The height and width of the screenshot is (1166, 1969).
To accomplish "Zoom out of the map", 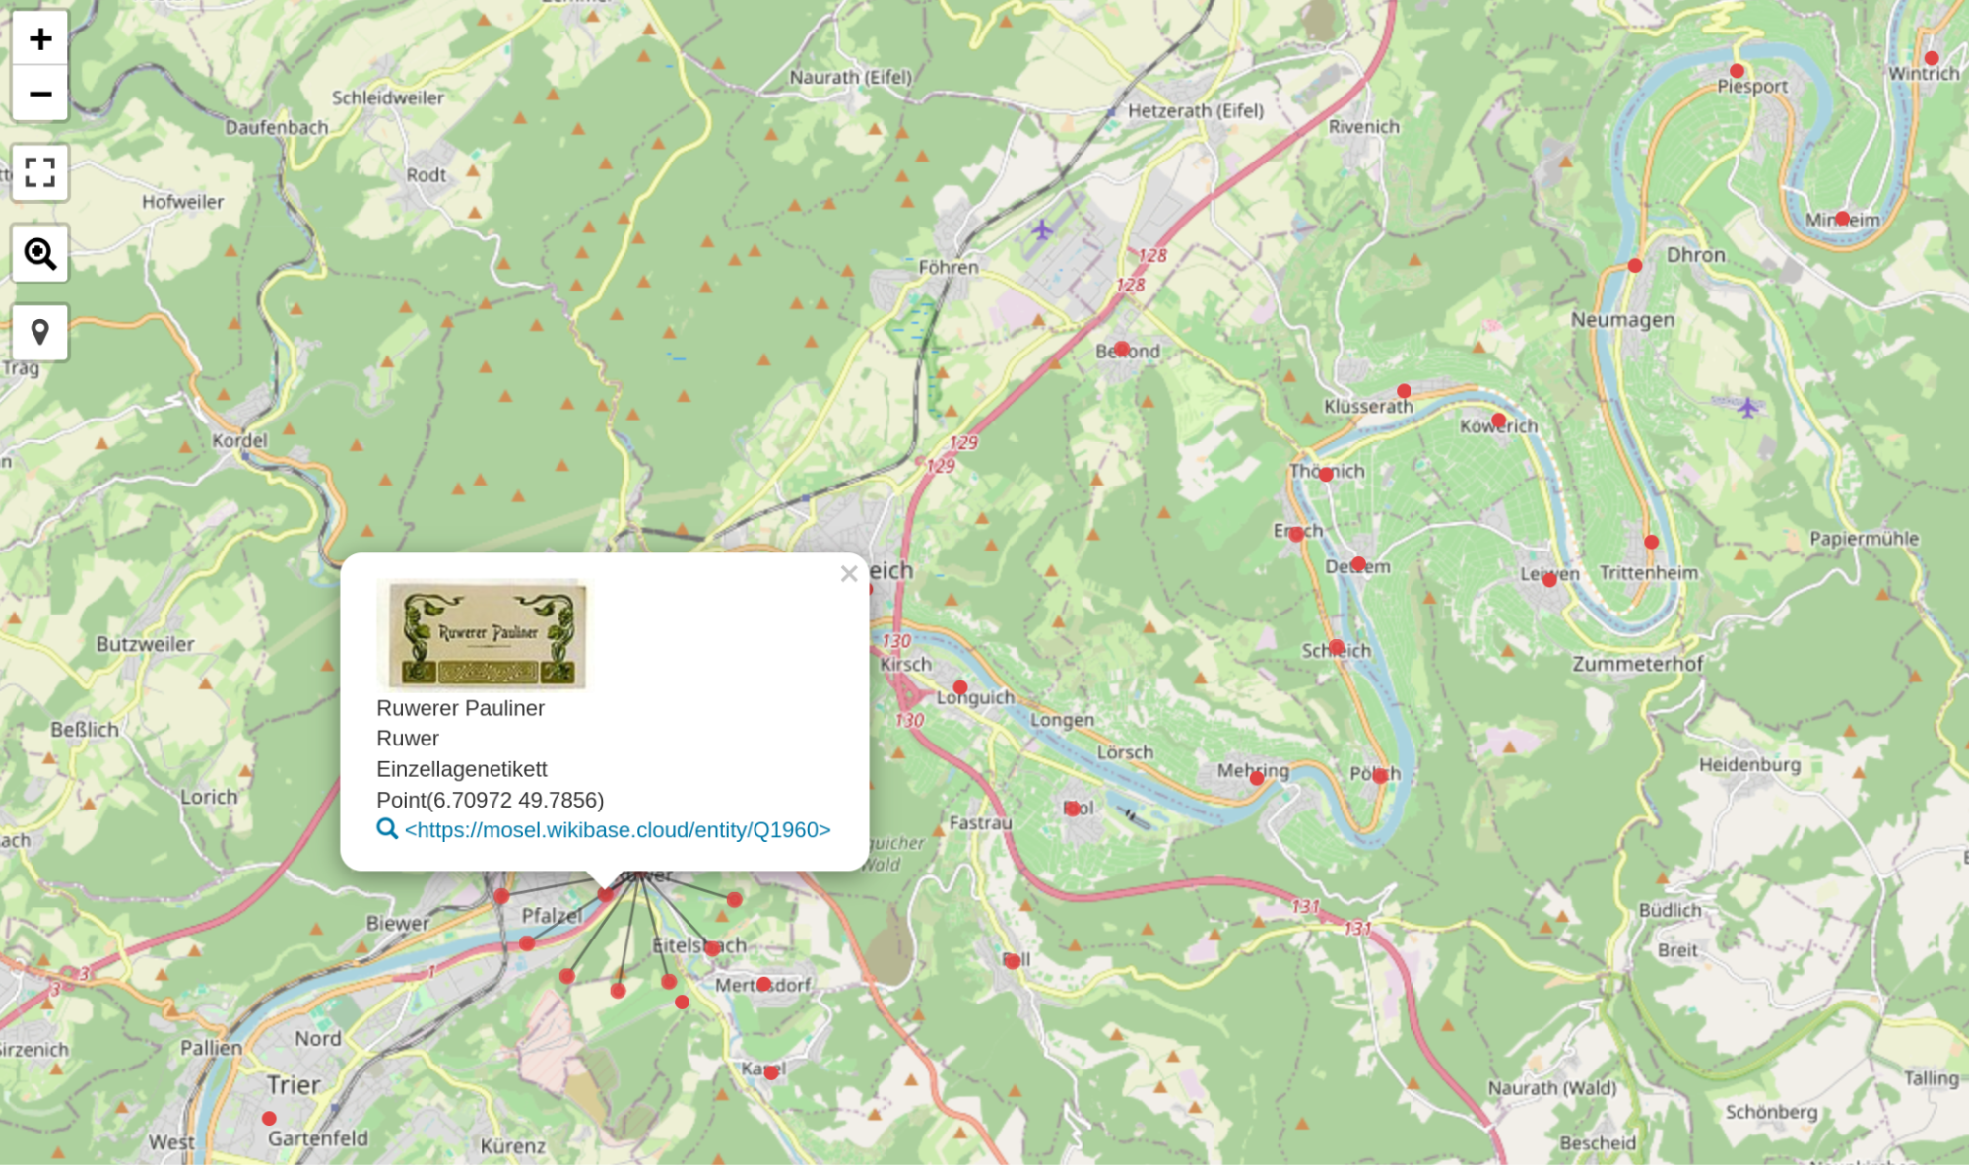I will point(40,94).
